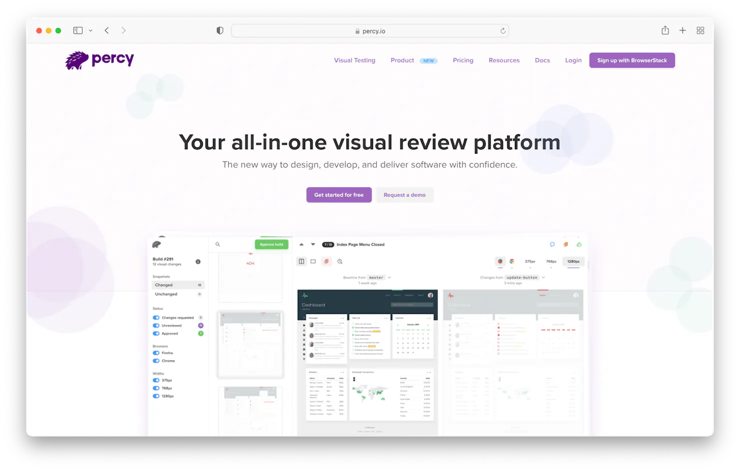Open Safari sidebar toggle icon
This screenshot has width=740, height=471.
pyautogui.click(x=78, y=31)
